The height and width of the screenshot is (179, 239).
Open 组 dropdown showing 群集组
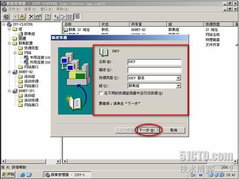coord(178,86)
